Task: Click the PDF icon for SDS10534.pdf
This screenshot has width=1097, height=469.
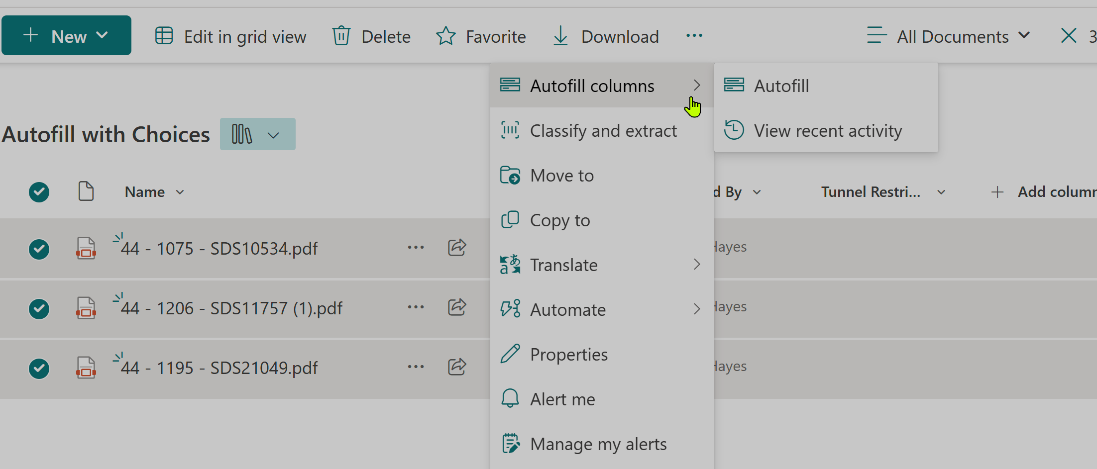Action: (86, 248)
